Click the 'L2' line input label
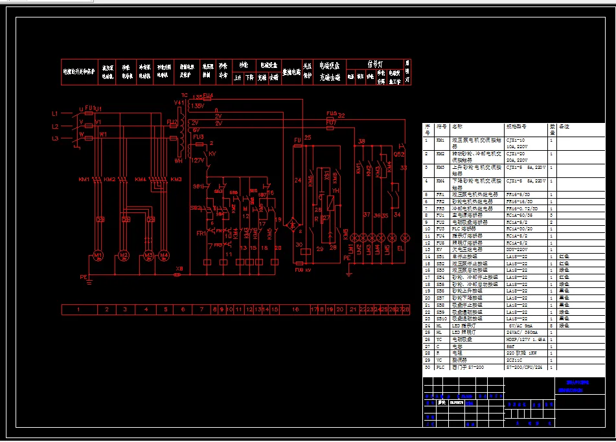Image resolution: width=616 pixels, height=442 pixels. pyautogui.click(x=55, y=126)
